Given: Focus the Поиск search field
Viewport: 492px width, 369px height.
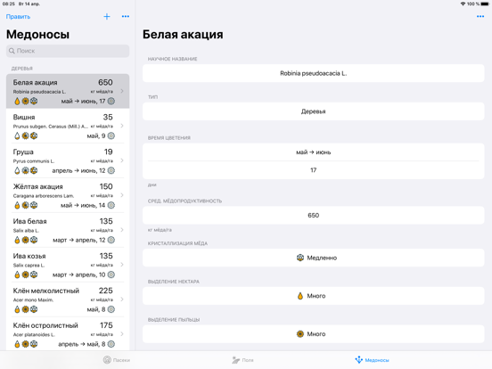Looking at the screenshot, I should 68,51.
